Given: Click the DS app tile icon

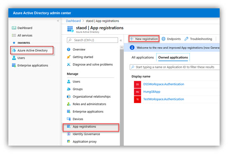Looking at the screenshot, I should pos(137,84).
